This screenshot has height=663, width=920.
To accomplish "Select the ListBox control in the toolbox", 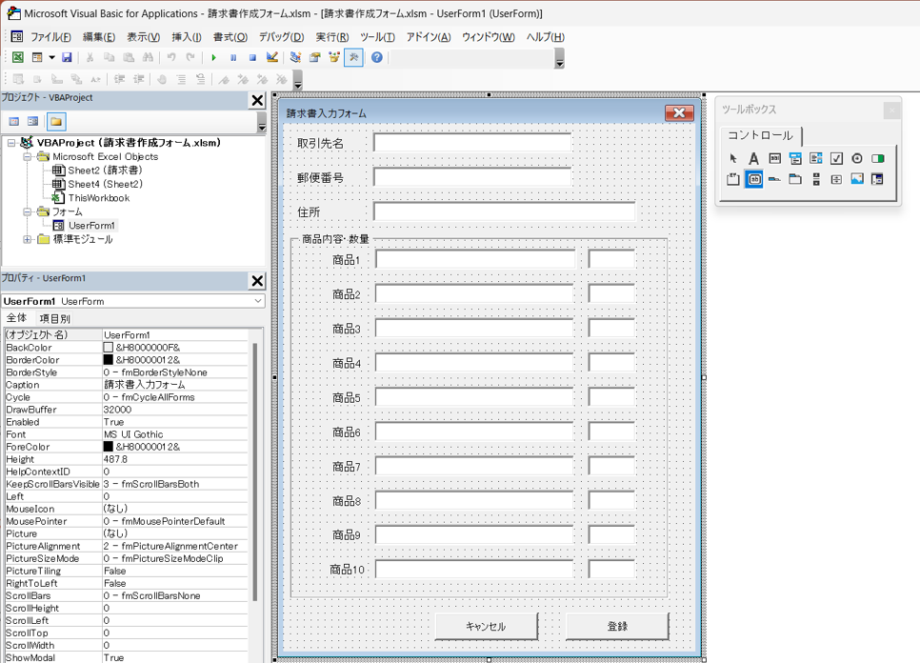I will tap(816, 158).
